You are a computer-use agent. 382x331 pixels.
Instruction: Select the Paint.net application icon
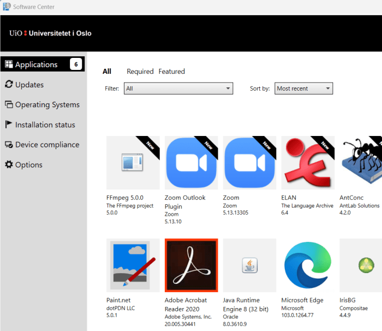[133, 265]
